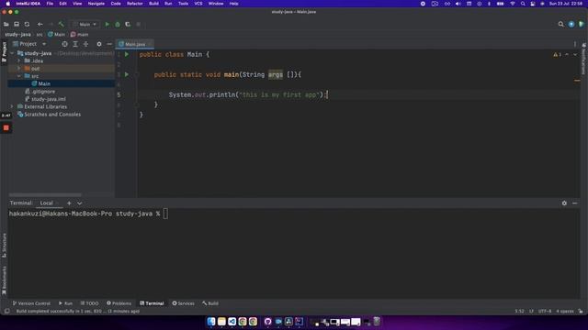Toggle Structure tool window side tab
The image size is (588, 330).
4,246
